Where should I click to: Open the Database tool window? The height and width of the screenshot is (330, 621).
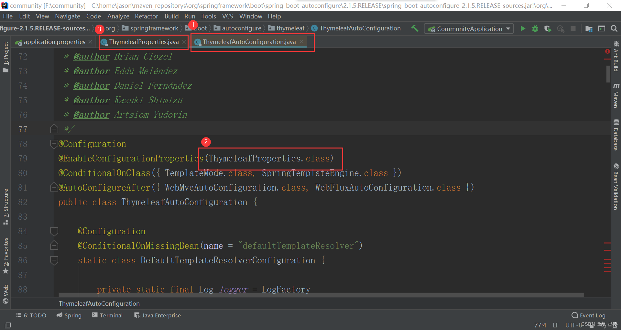pyautogui.click(x=616, y=135)
